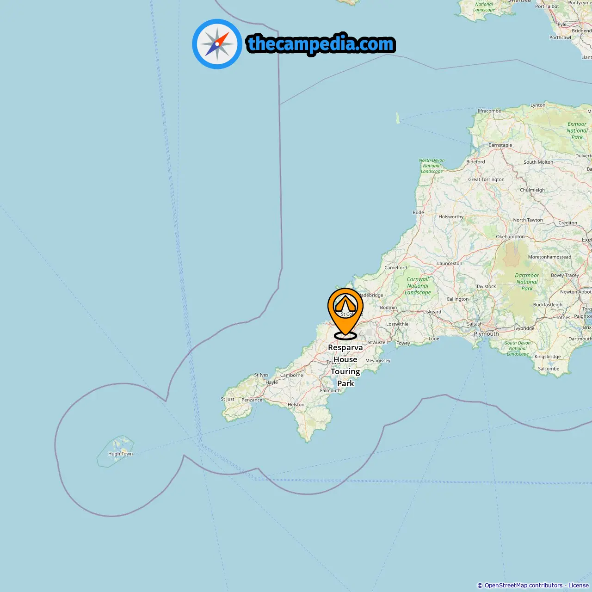Click the Falmouth town label
This screenshot has height=592, width=592.
tap(330, 390)
